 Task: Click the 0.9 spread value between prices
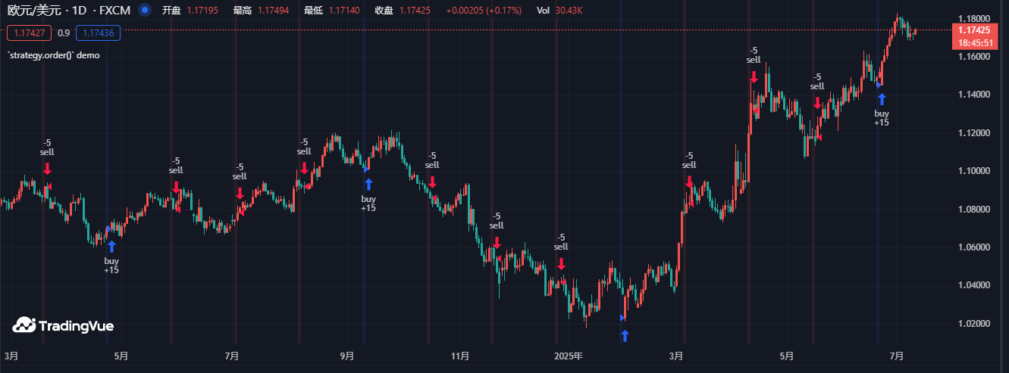(x=64, y=33)
